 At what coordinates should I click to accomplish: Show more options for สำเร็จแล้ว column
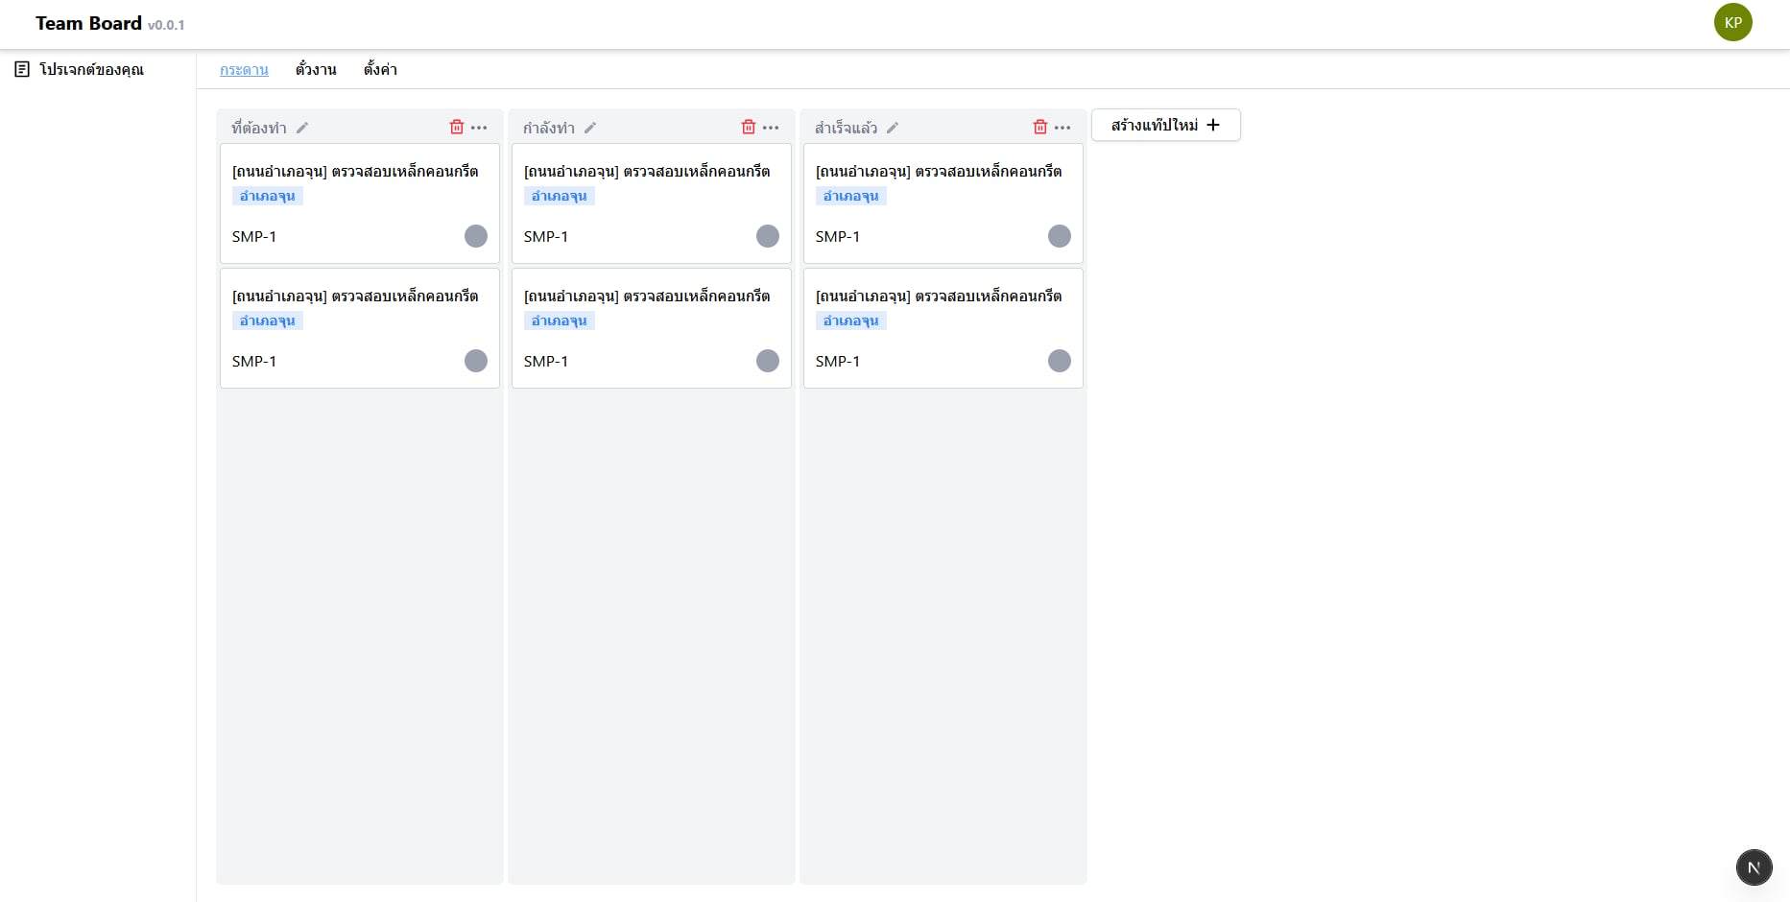[1062, 128]
